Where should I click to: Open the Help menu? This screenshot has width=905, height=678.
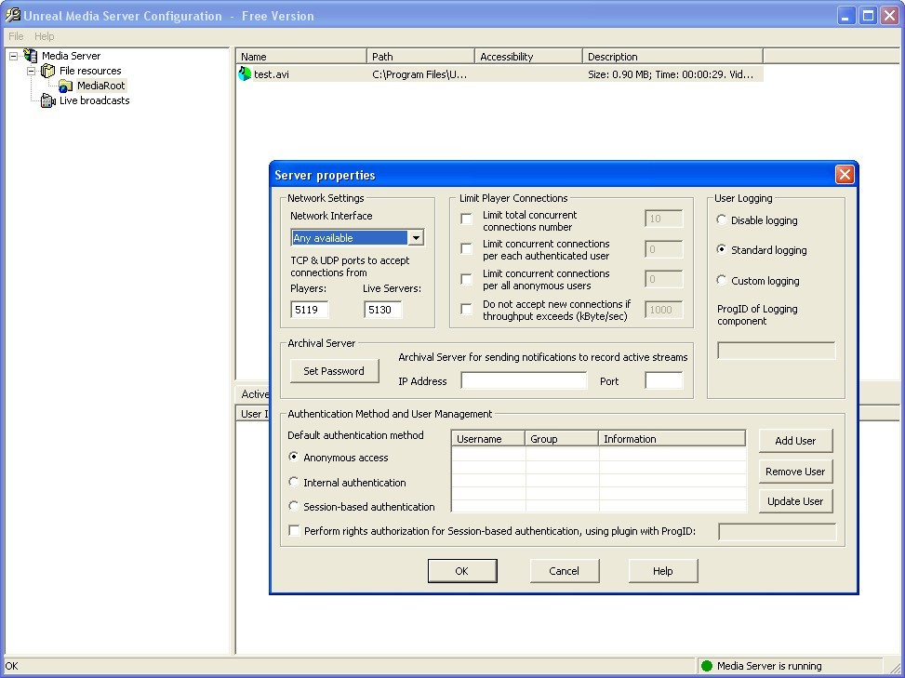pyautogui.click(x=44, y=36)
